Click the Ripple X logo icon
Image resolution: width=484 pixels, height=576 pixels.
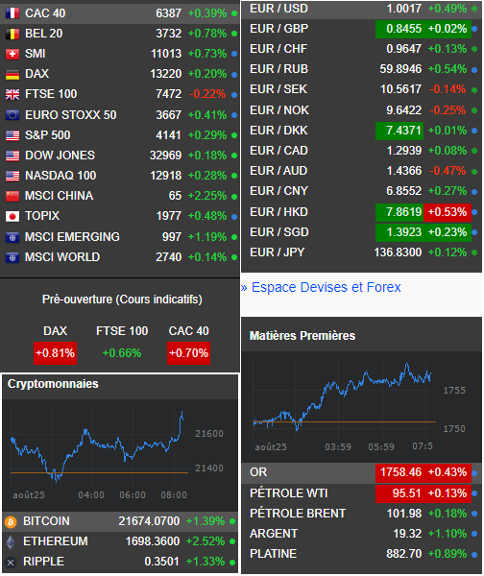[x=11, y=562]
